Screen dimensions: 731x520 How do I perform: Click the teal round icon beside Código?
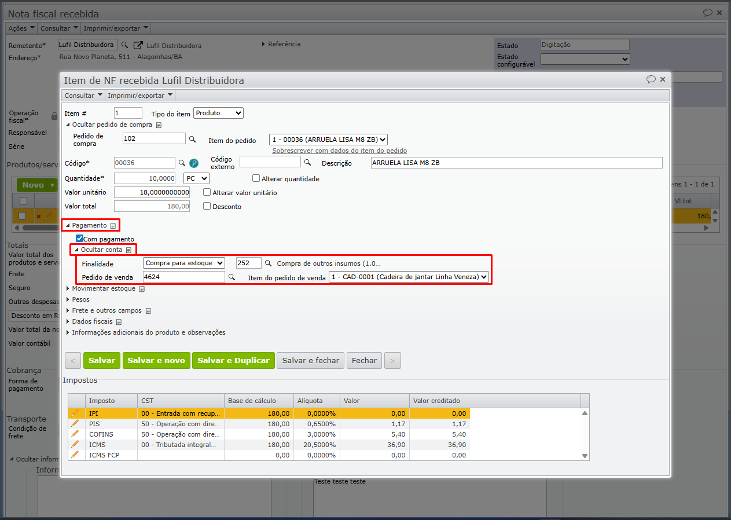194,163
